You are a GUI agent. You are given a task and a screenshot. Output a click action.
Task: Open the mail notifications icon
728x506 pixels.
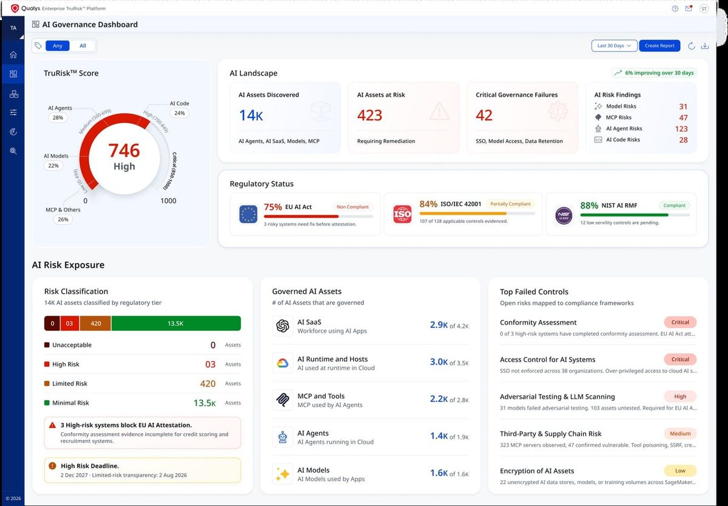point(689,8)
